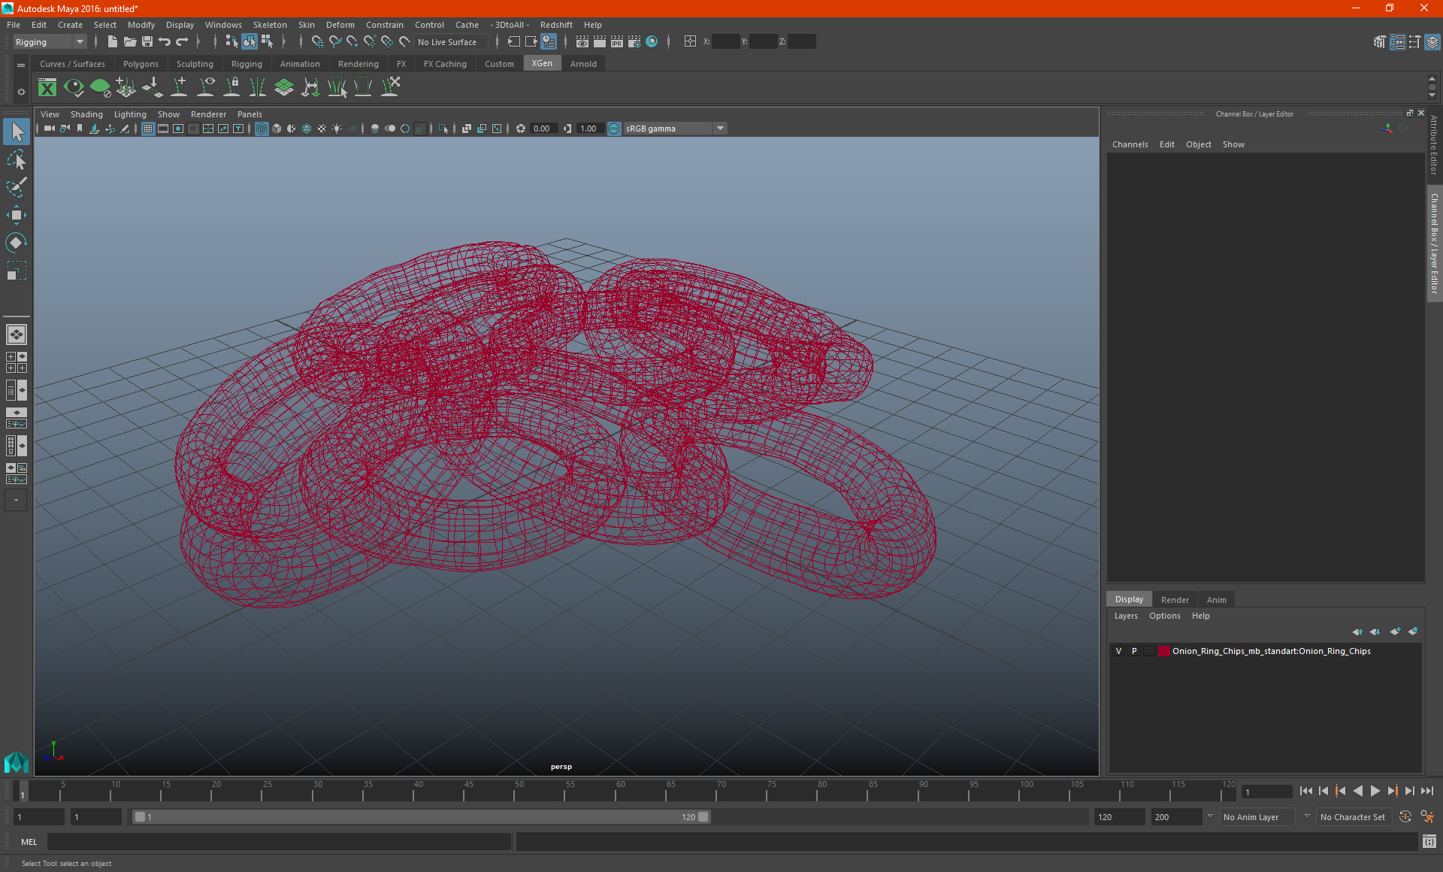Toggle select by object type mode
The width and height of the screenshot is (1443, 872).
[x=249, y=42]
